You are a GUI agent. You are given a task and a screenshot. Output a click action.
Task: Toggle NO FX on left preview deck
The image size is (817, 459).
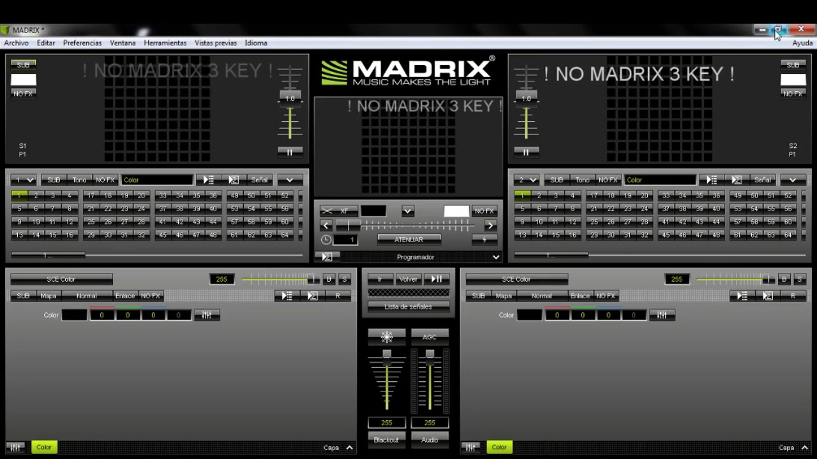pos(23,94)
